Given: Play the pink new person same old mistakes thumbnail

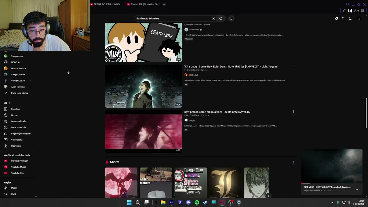Looking at the screenshot, I should [x=143, y=132].
